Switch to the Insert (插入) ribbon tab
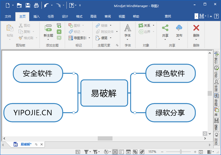Screen dimensions: 221x155 click(x=37, y=16)
